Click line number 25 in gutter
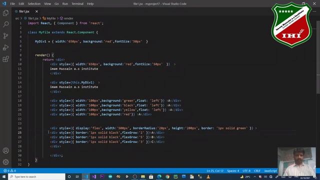The width and height of the screenshot is (320, 180). click(x=19, y=132)
